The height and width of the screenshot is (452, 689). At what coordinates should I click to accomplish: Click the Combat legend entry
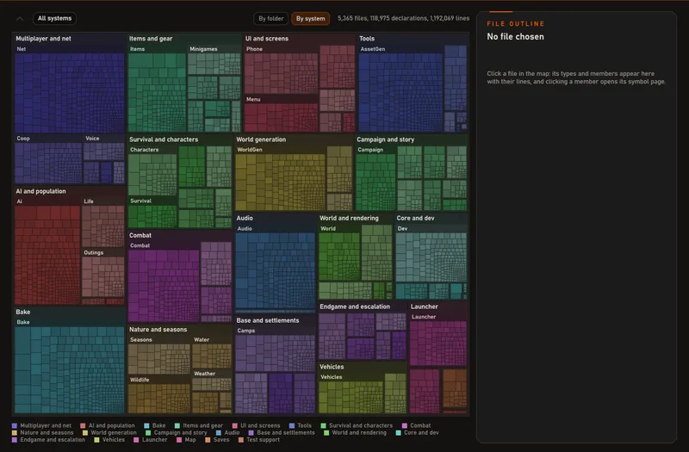point(416,425)
